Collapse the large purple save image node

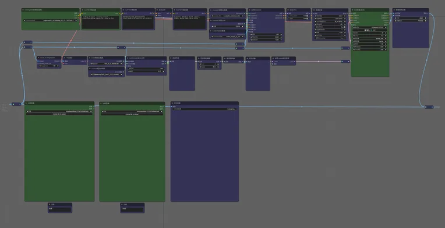[x=173, y=104]
